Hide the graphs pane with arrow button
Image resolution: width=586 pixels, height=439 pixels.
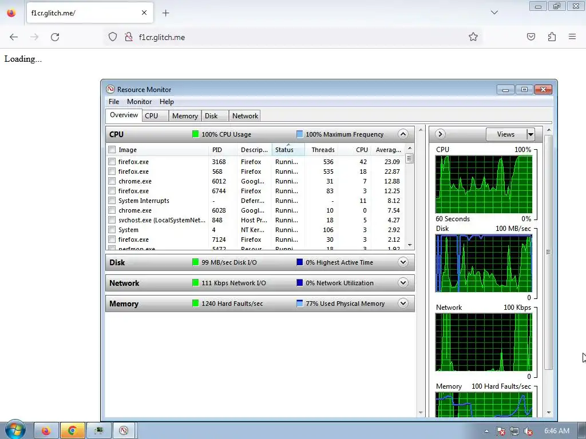coord(440,134)
